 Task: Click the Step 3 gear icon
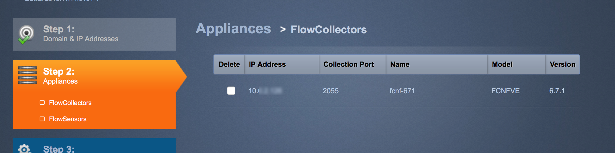pyautogui.click(x=24, y=149)
